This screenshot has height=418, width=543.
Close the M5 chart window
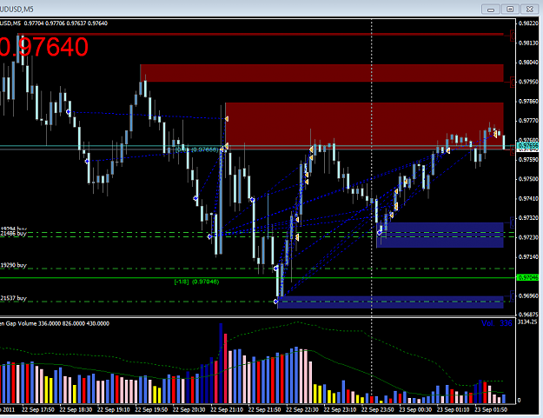coord(529,10)
